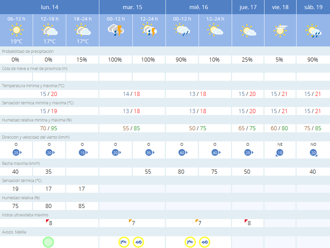Click the max gust value 80 on Wednesday
This screenshot has width=330, height=248.
[x=181, y=172]
